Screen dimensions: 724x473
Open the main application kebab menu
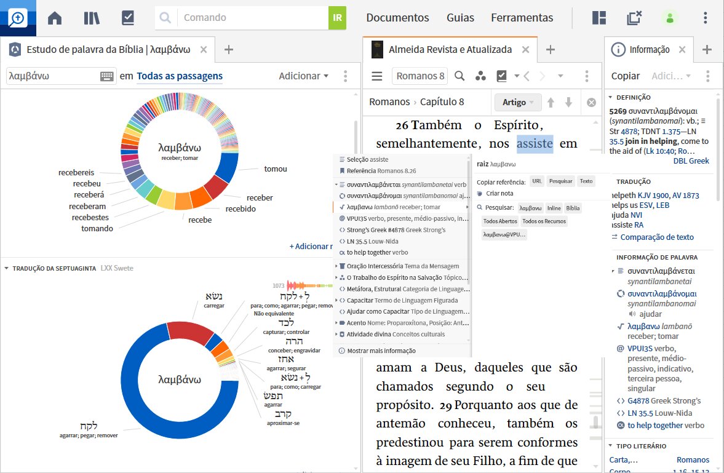705,18
